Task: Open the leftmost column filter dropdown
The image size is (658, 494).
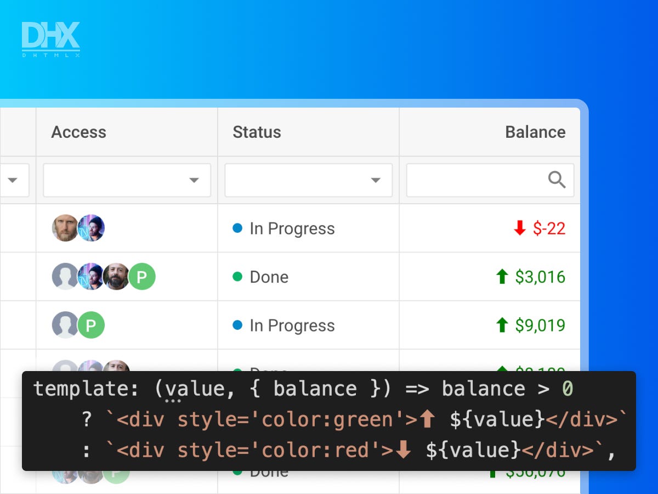Action: [x=14, y=180]
